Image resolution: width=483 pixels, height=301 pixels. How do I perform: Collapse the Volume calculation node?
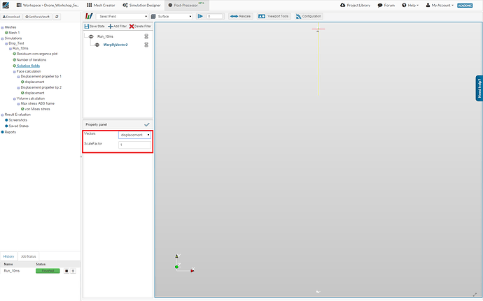15,98
